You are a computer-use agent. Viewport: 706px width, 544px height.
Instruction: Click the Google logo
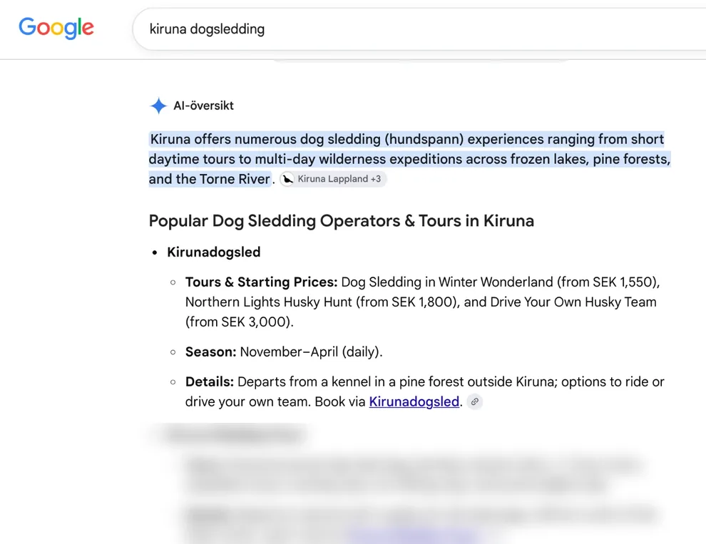[x=56, y=28]
